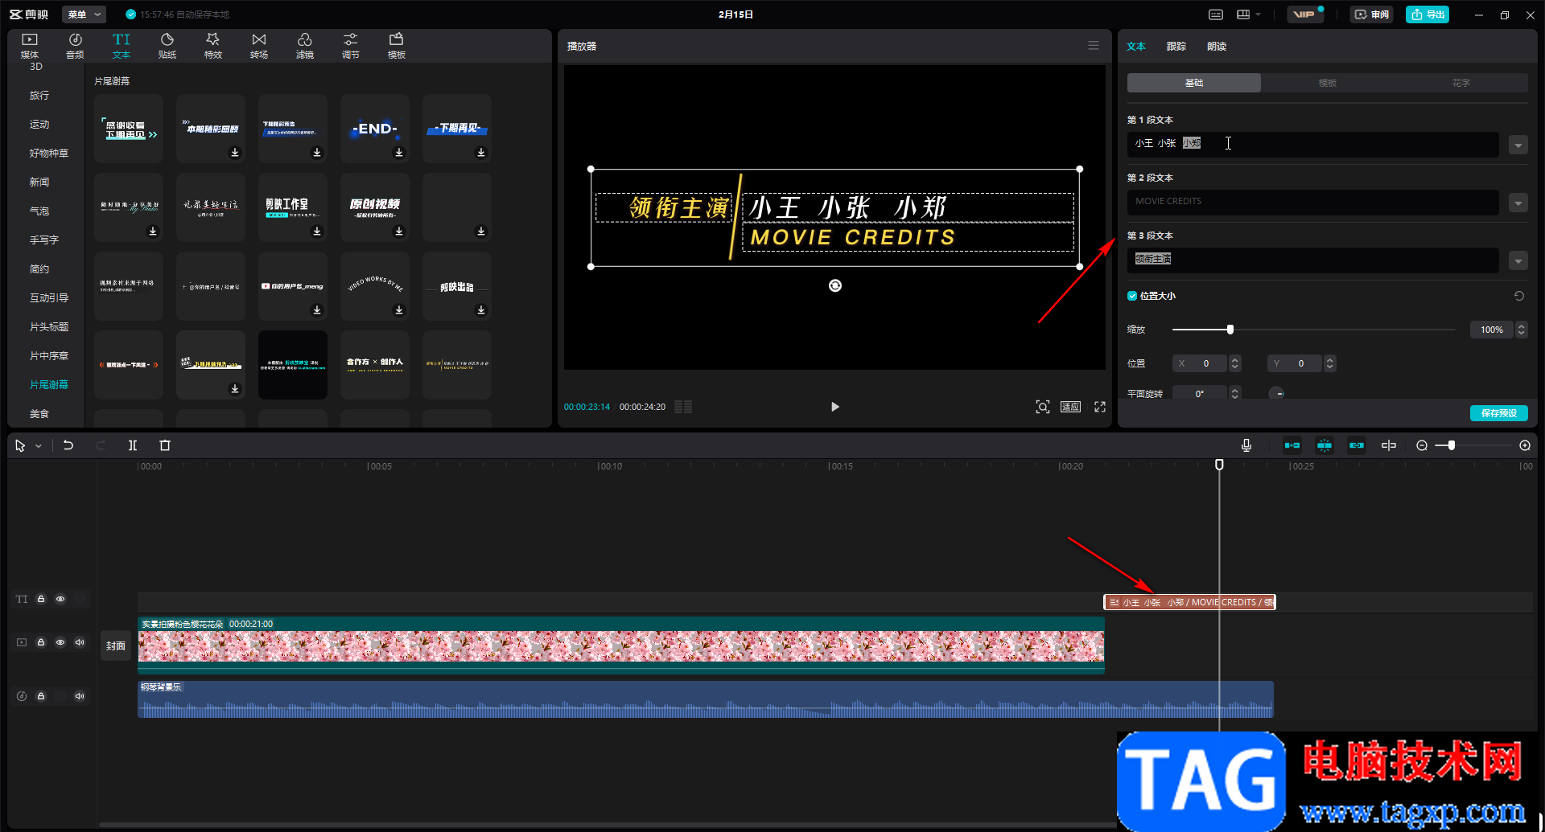1545x832 pixels.
Task: Open the player hamburger menu icon
Action: click(x=1094, y=46)
